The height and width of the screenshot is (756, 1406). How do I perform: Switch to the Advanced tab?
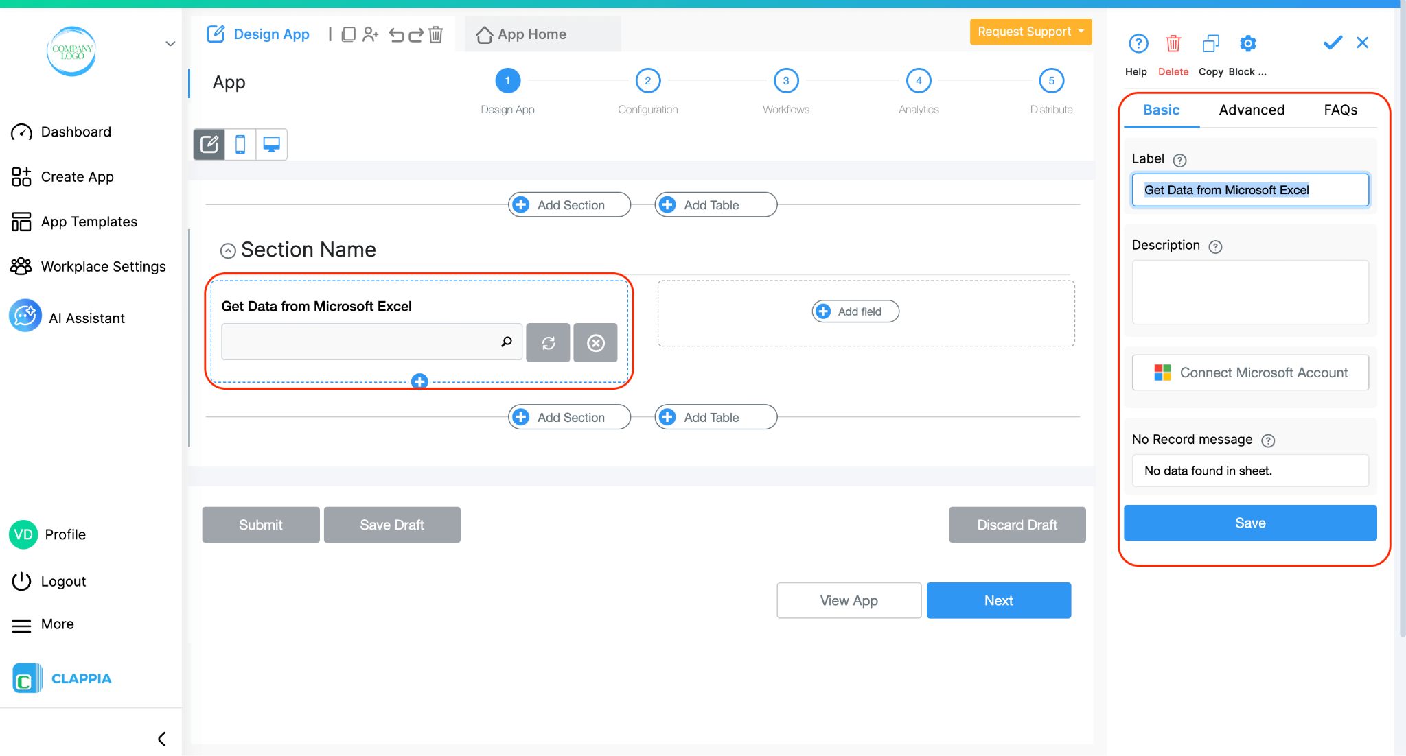click(1252, 110)
